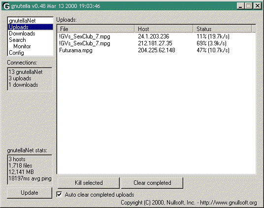Open the Search section
Screen dimensions: 264x208
click(x=31, y=40)
